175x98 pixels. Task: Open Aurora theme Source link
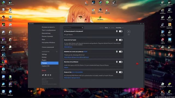71,47
